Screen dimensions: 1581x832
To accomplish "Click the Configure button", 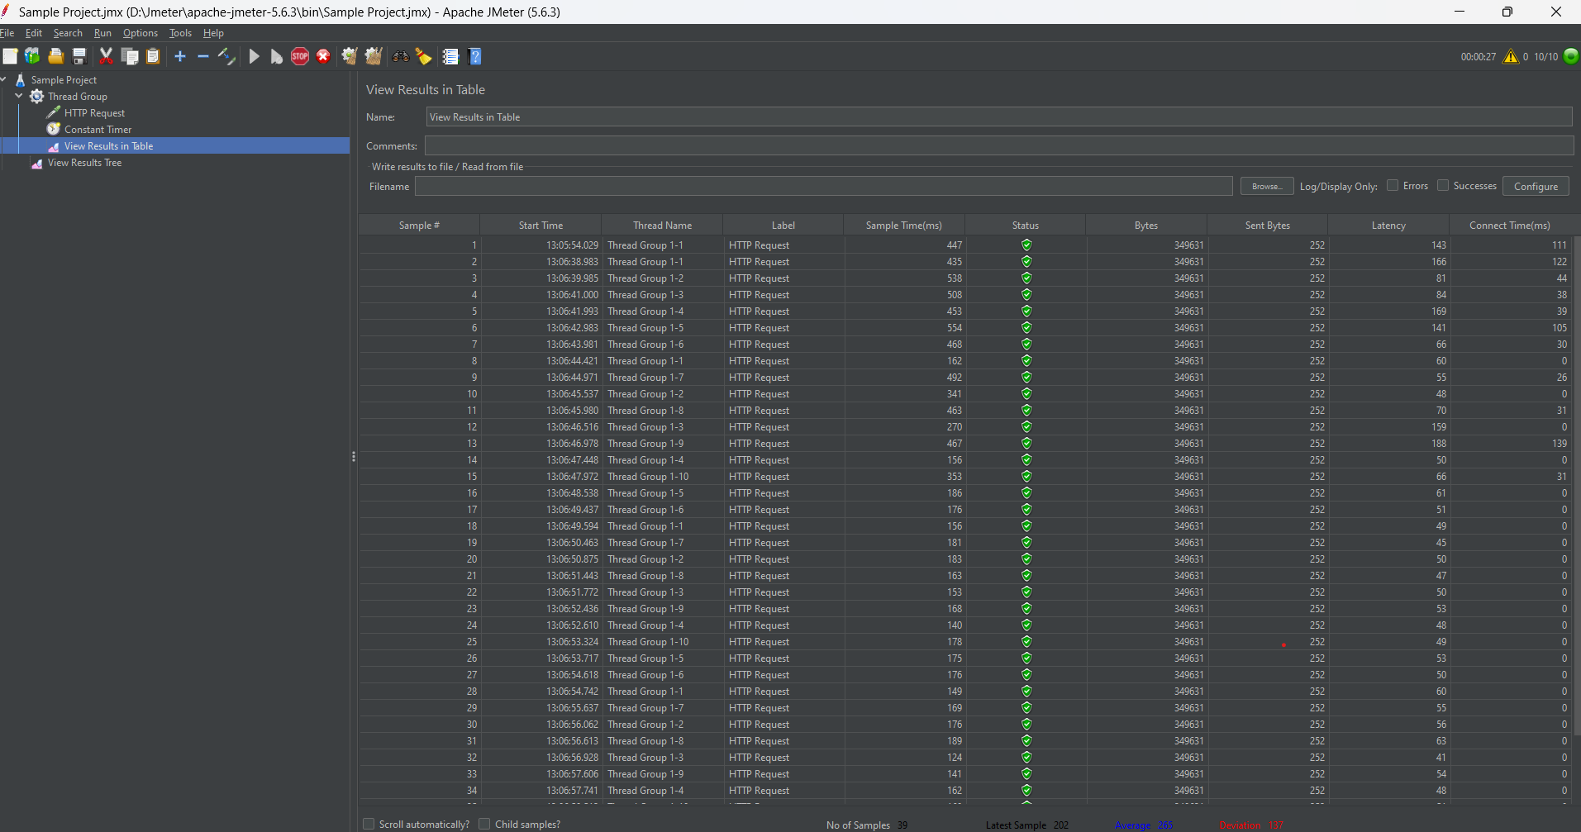I will click(x=1535, y=187).
